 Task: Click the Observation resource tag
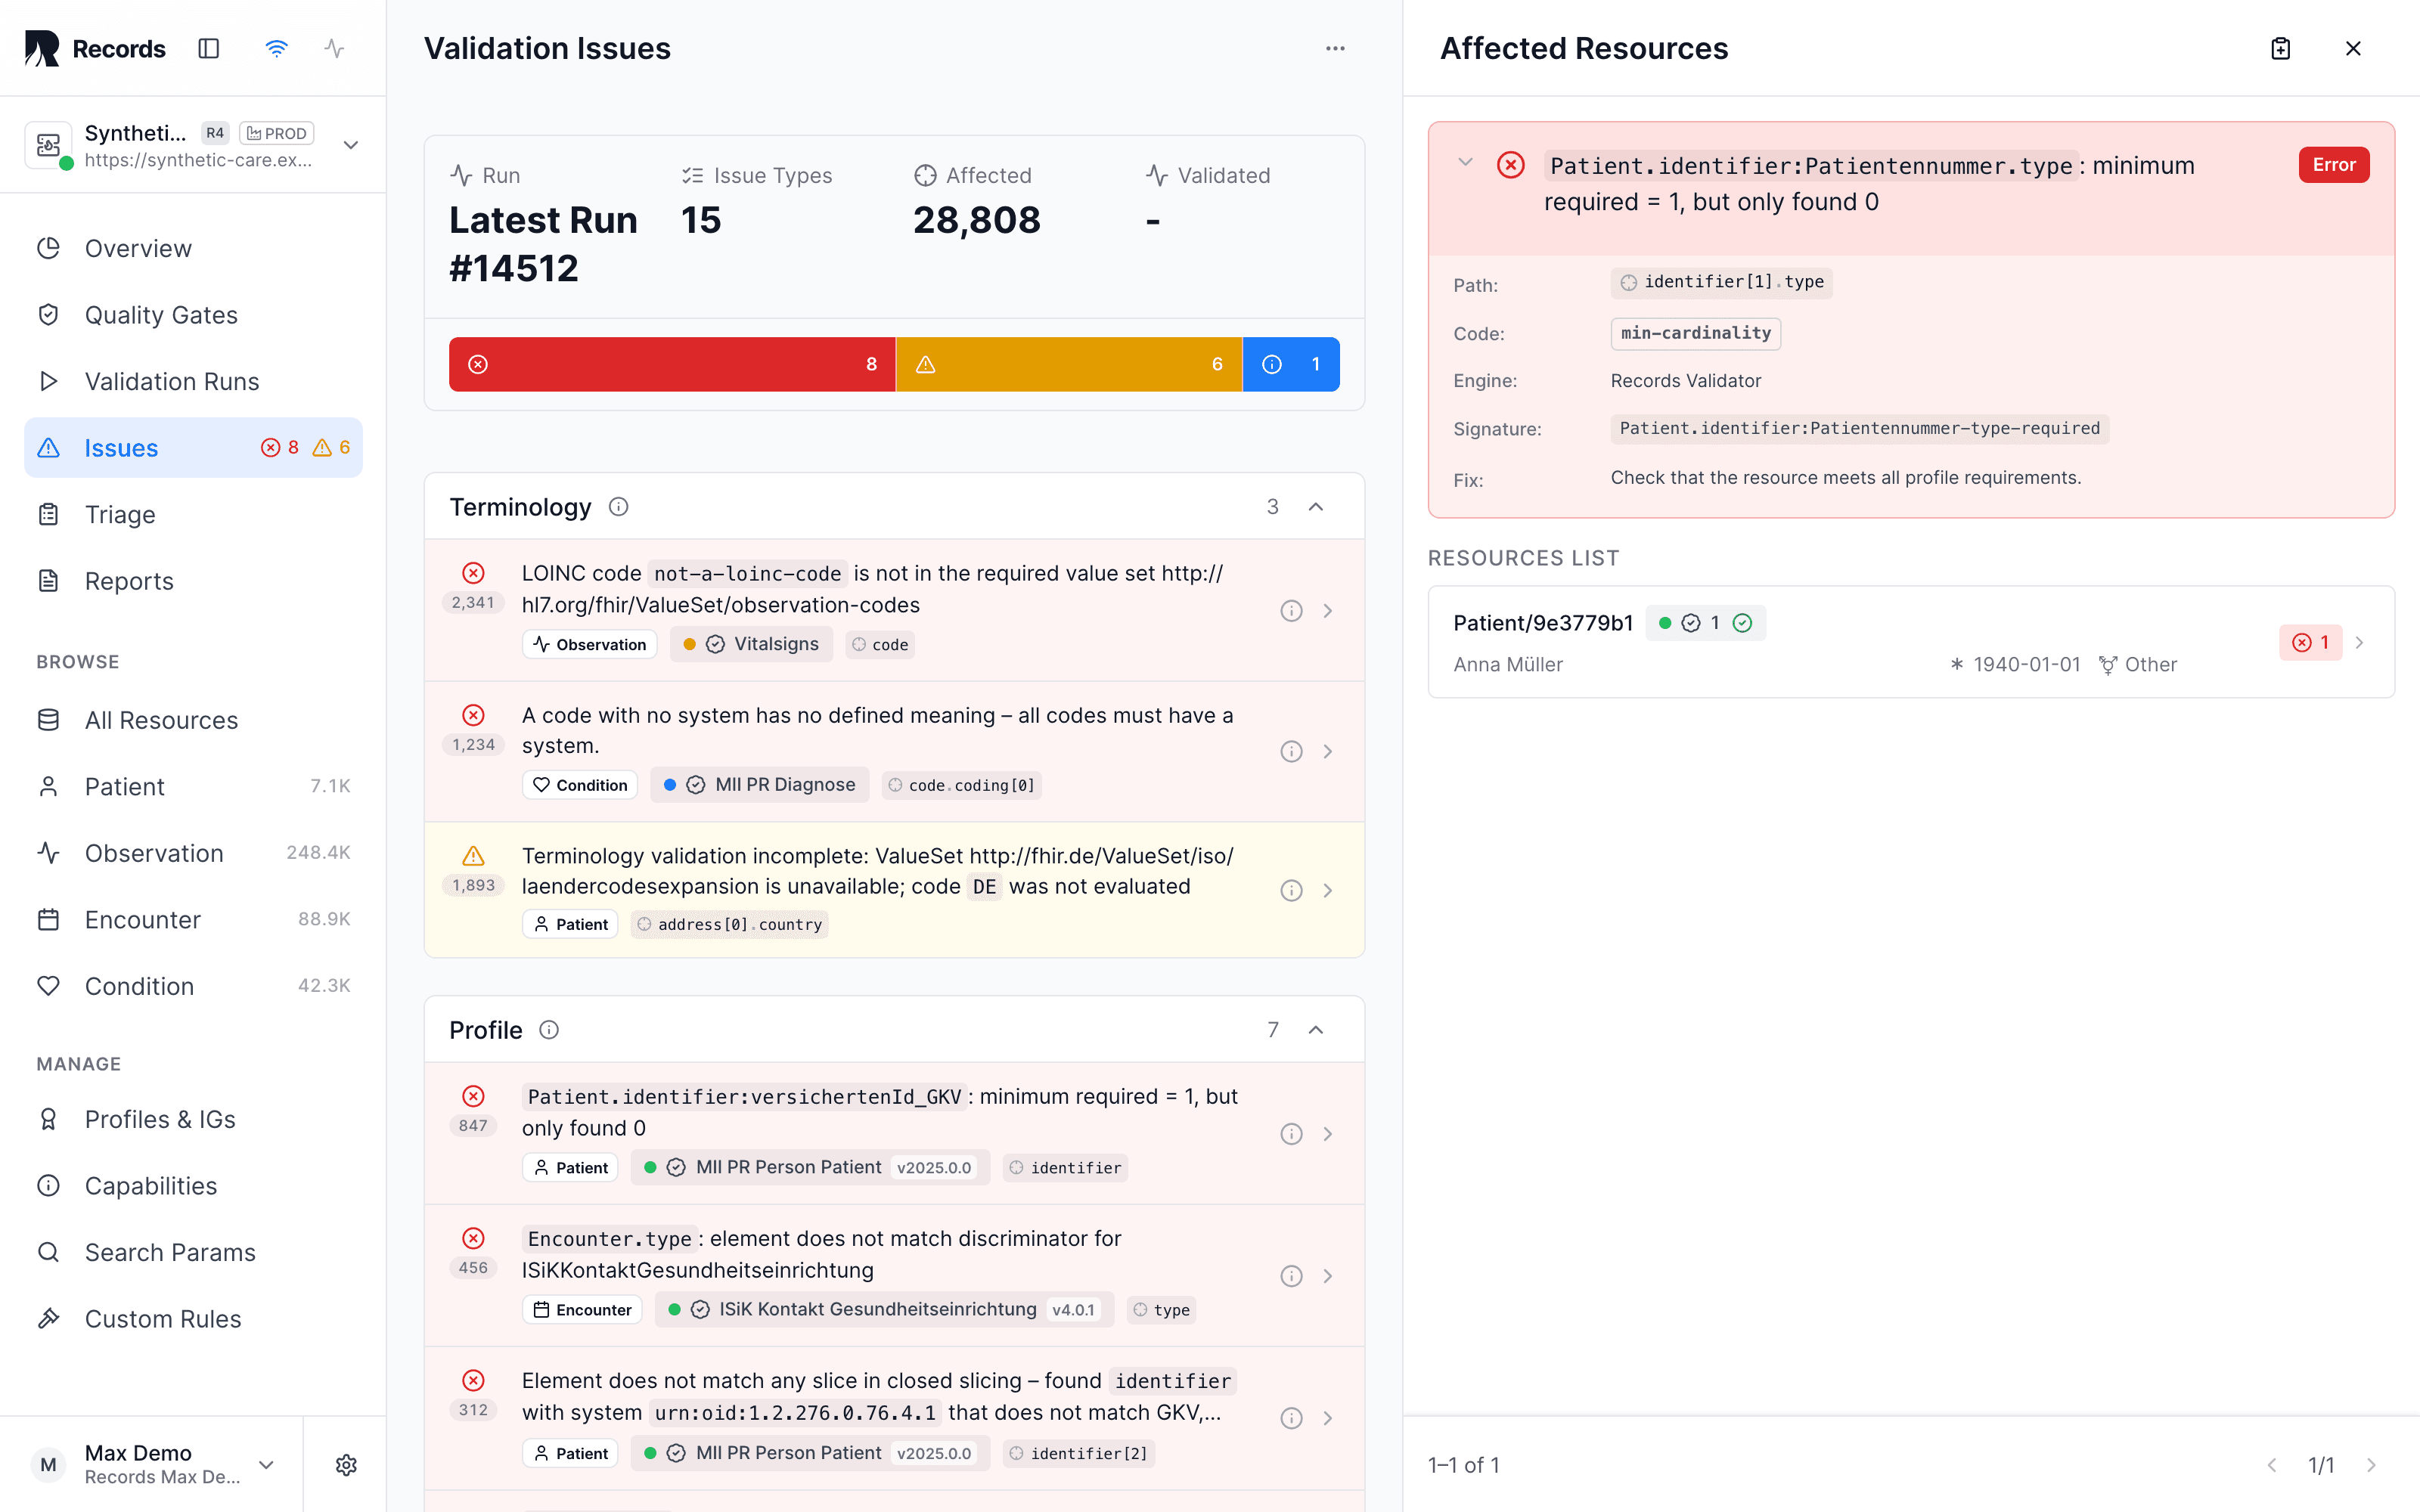(x=590, y=644)
